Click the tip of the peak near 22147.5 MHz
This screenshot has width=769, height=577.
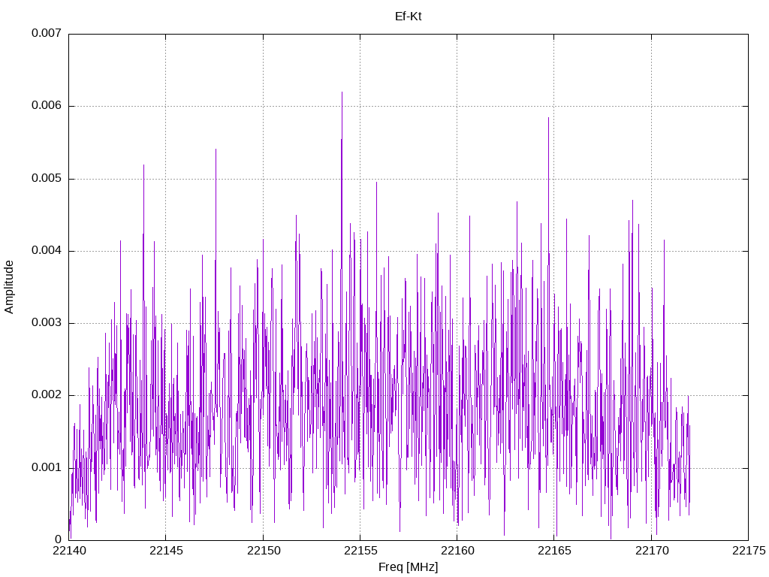[x=216, y=150]
